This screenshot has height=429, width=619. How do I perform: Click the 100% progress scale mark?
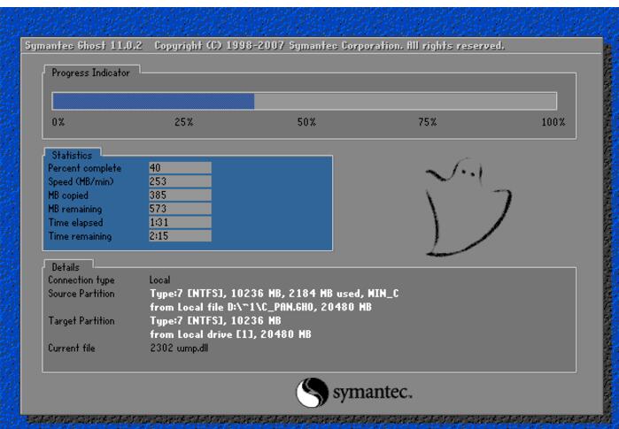point(553,122)
